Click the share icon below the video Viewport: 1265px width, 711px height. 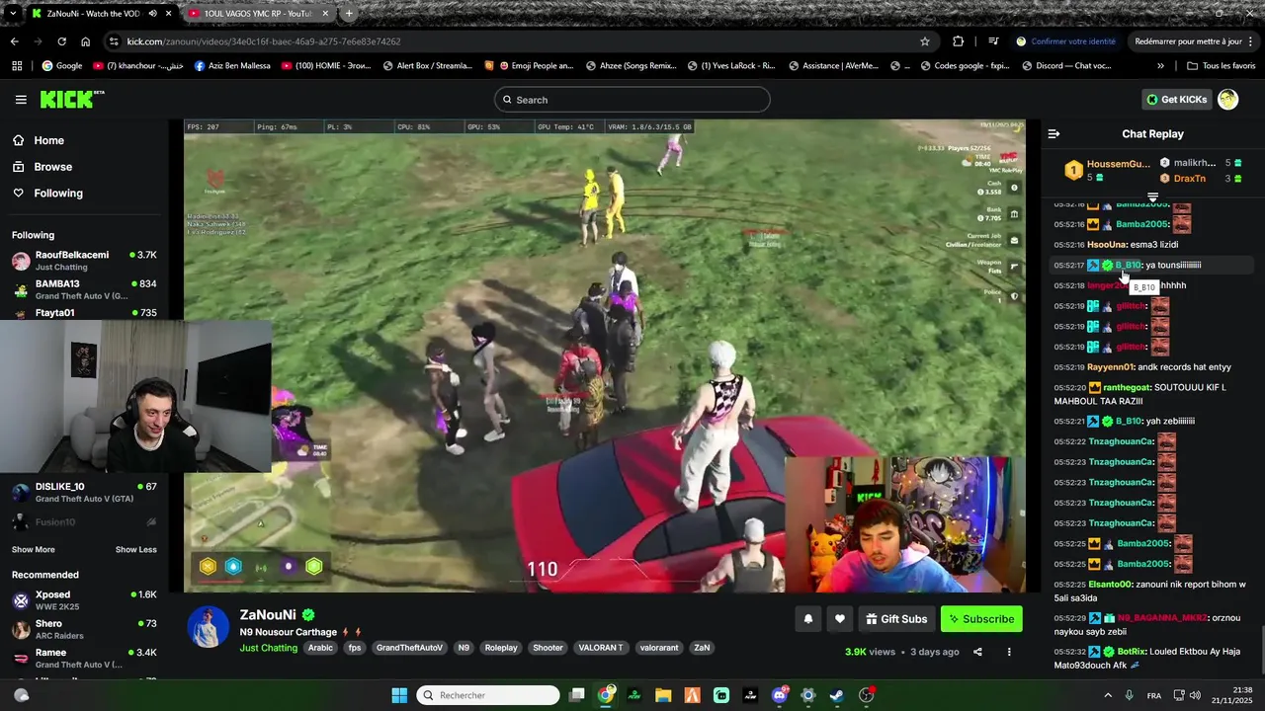pyautogui.click(x=977, y=652)
